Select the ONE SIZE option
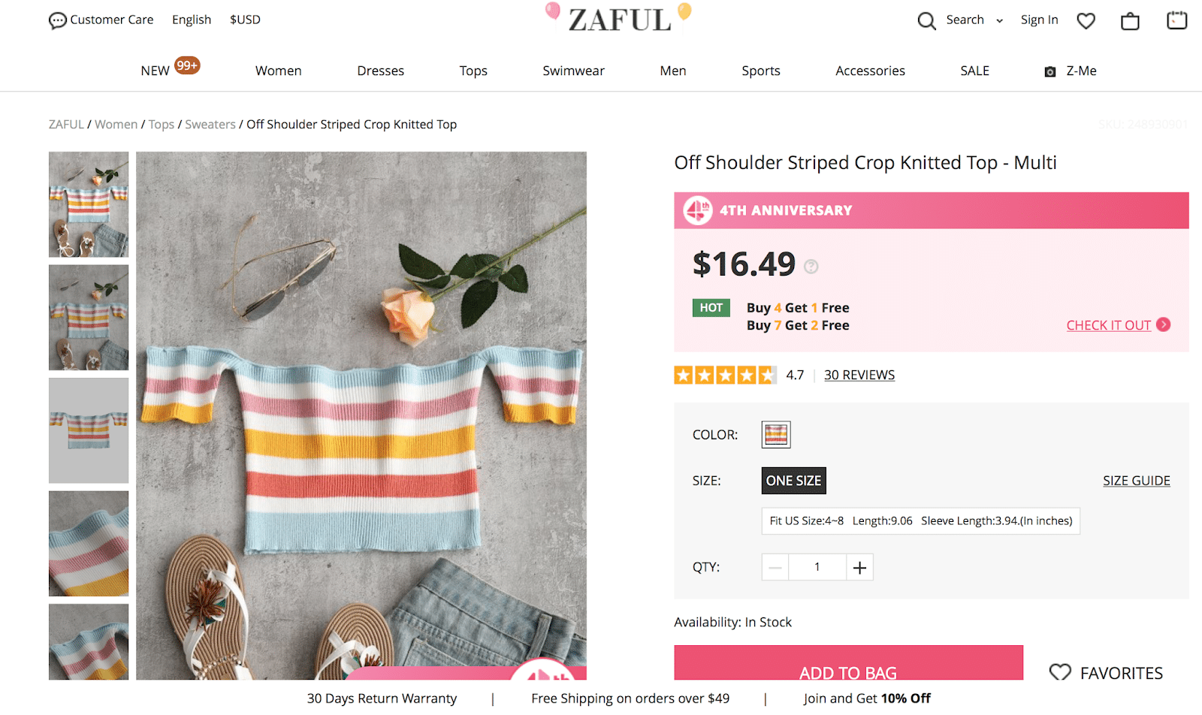This screenshot has height=715, width=1202. pyautogui.click(x=793, y=481)
